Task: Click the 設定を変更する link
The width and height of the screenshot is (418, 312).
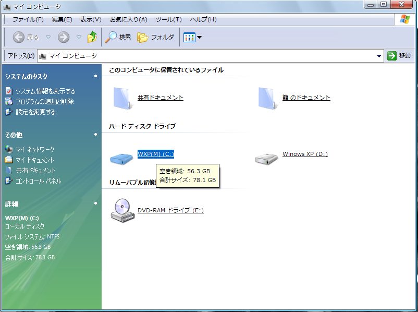Action: pyautogui.click(x=35, y=112)
